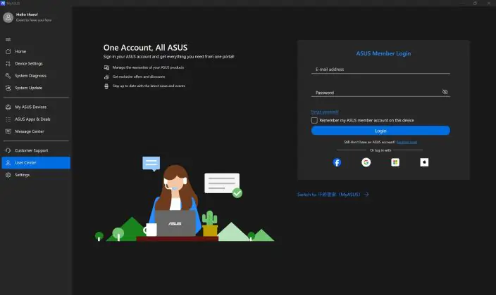Image resolution: width=496 pixels, height=295 pixels.
Task: Click the exclusive offers and discounts icon
Action: coord(106,77)
